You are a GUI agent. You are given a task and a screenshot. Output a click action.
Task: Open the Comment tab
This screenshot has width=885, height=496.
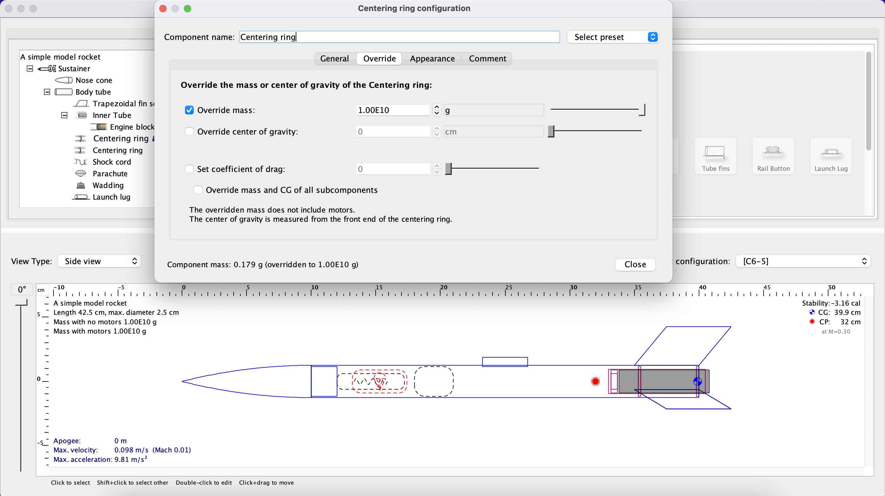488,58
